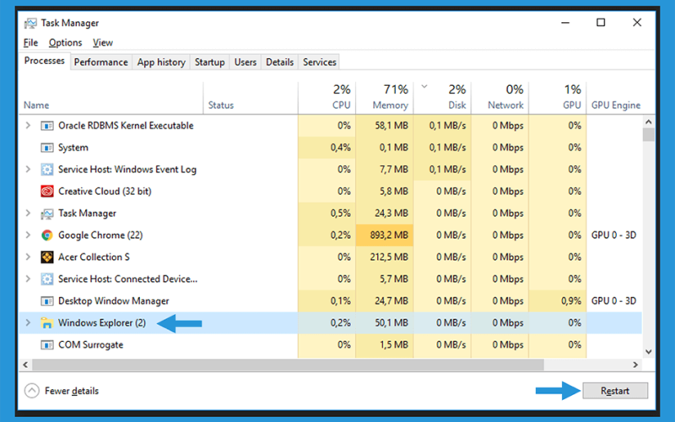
Task: Click the System process icon
Action: point(47,148)
